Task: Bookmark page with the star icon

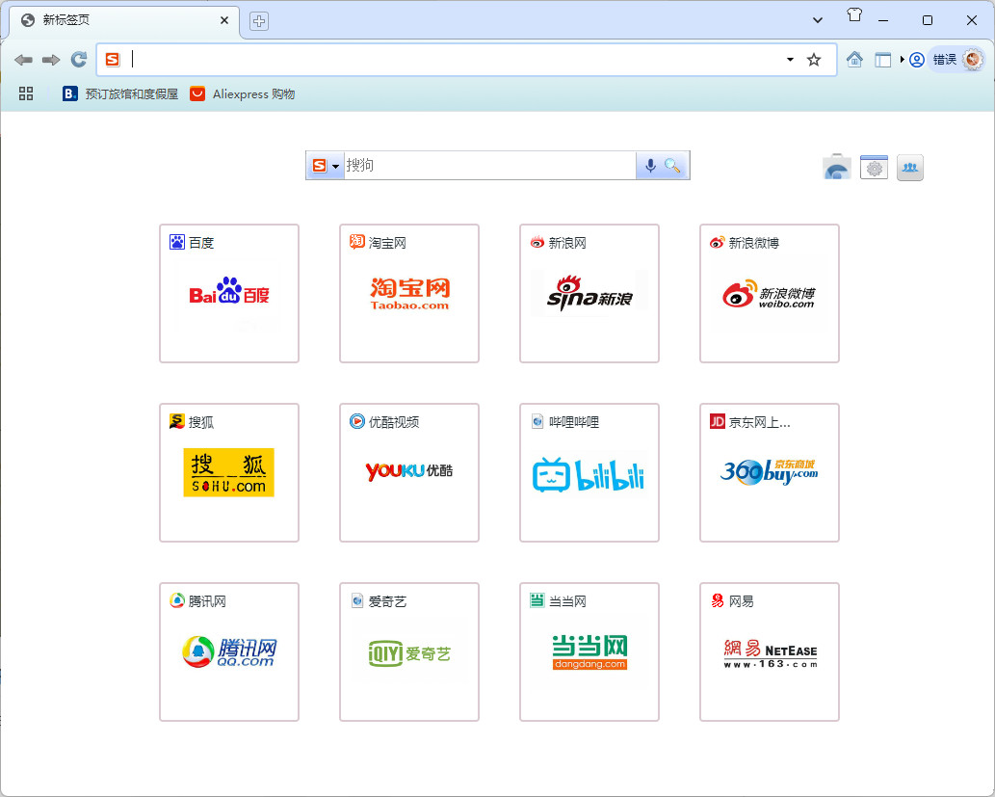Action: 814,60
